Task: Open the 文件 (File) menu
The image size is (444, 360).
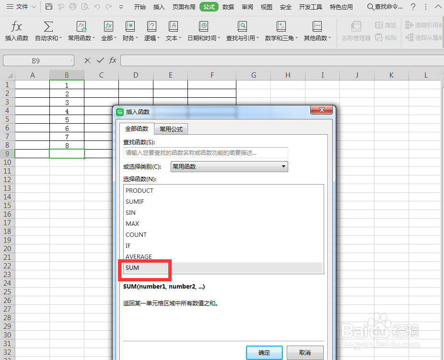Action: [21, 7]
